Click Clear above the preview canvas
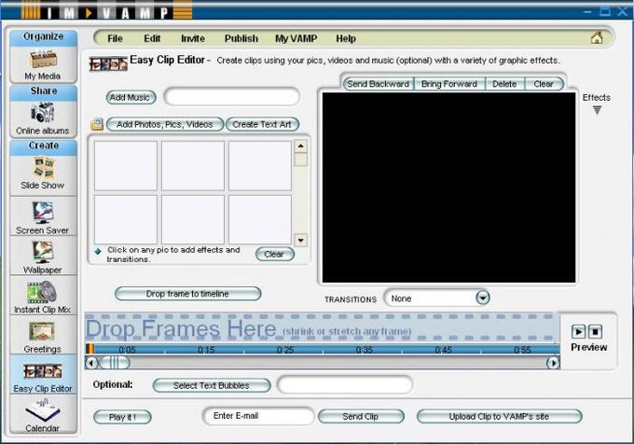 click(544, 84)
